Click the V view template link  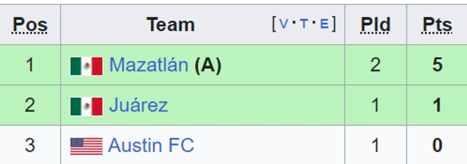[284, 24]
